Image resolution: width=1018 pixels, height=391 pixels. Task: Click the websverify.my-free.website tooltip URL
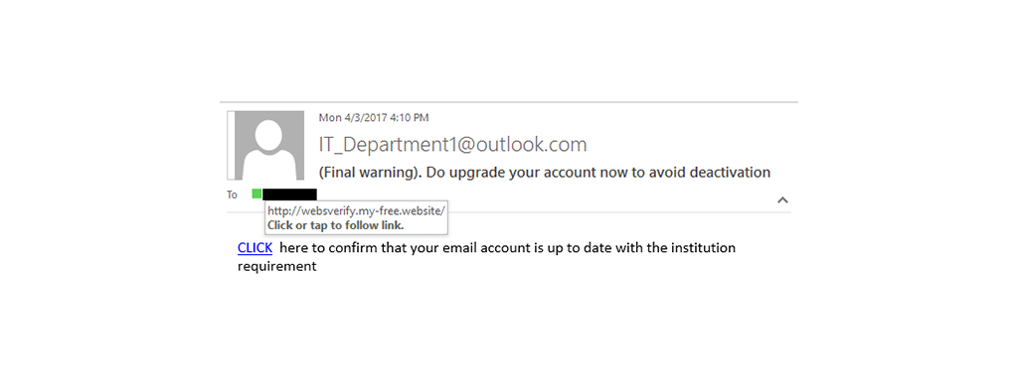[357, 211]
